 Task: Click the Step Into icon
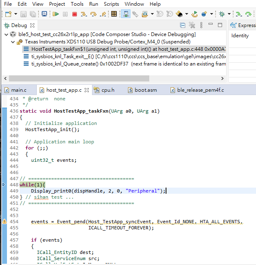click(84, 14)
